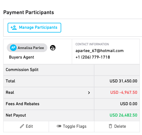
Task: Choose the Delete action label
Action: [120, 126]
